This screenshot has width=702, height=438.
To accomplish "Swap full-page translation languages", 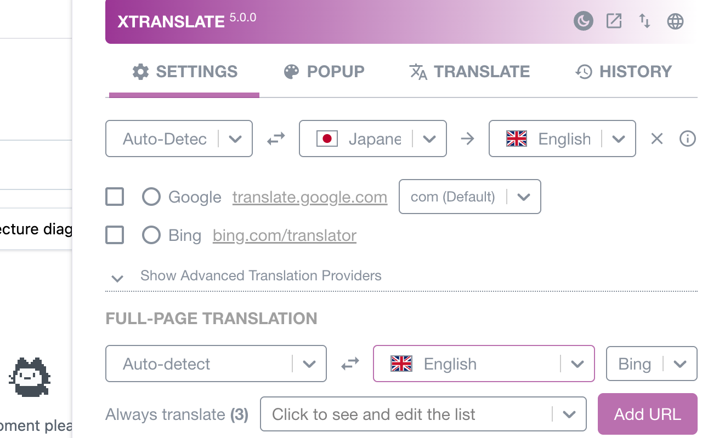I will pyautogui.click(x=350, y=363).
